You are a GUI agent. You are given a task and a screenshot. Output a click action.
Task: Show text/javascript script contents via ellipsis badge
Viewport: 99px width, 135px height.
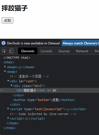coord(68,110)
